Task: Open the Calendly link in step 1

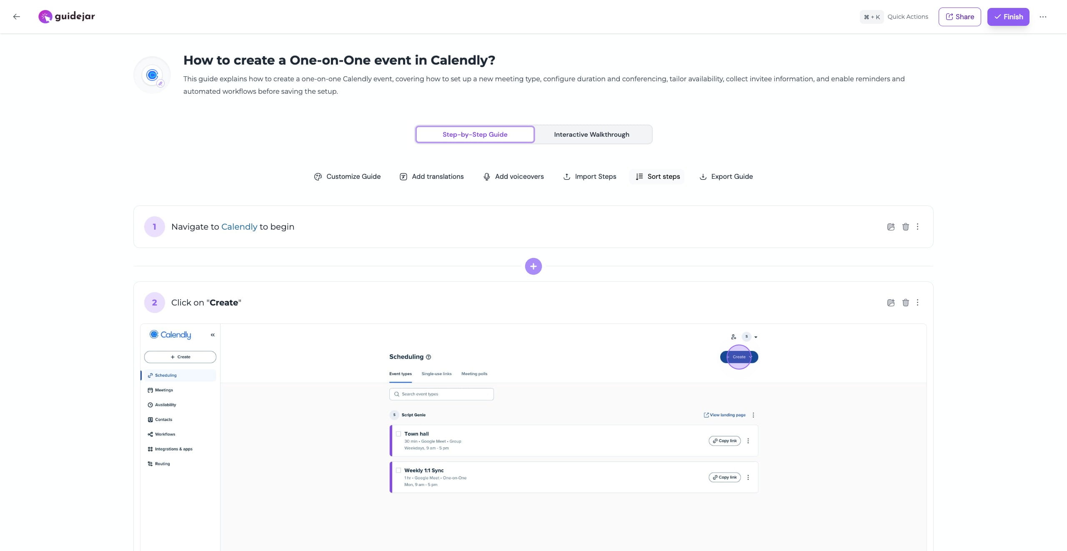Action: 239,227
